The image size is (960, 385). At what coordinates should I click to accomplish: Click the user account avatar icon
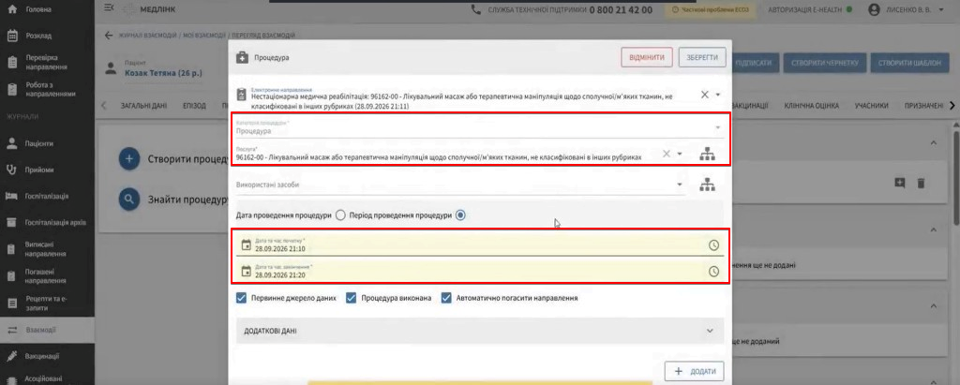coord(875,9)
